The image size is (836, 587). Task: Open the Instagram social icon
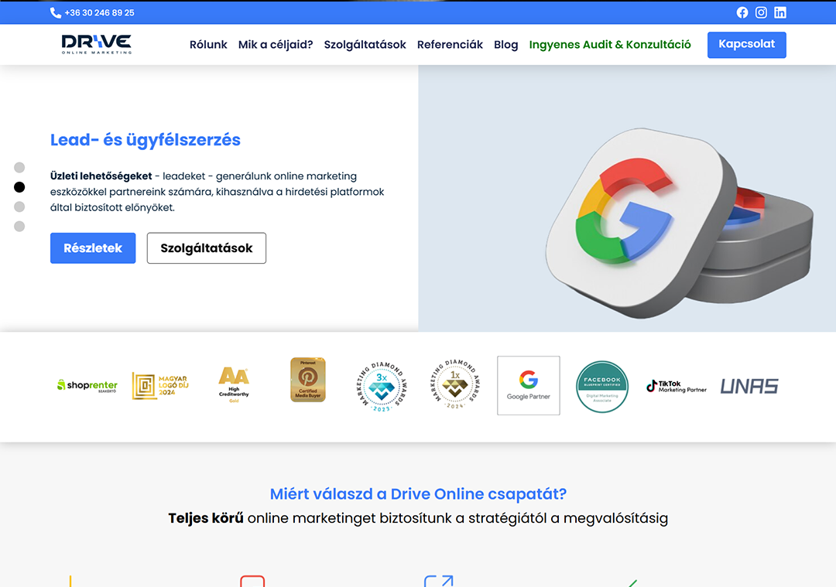[762, 13]
